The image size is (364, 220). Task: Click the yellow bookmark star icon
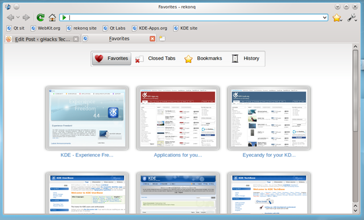336,18
